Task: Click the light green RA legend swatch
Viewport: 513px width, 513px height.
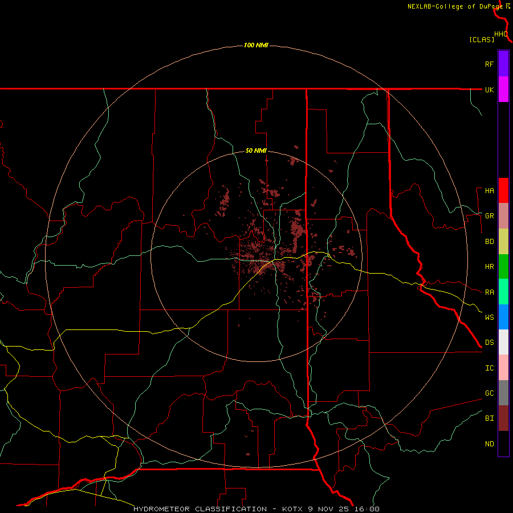Action: 503,292
